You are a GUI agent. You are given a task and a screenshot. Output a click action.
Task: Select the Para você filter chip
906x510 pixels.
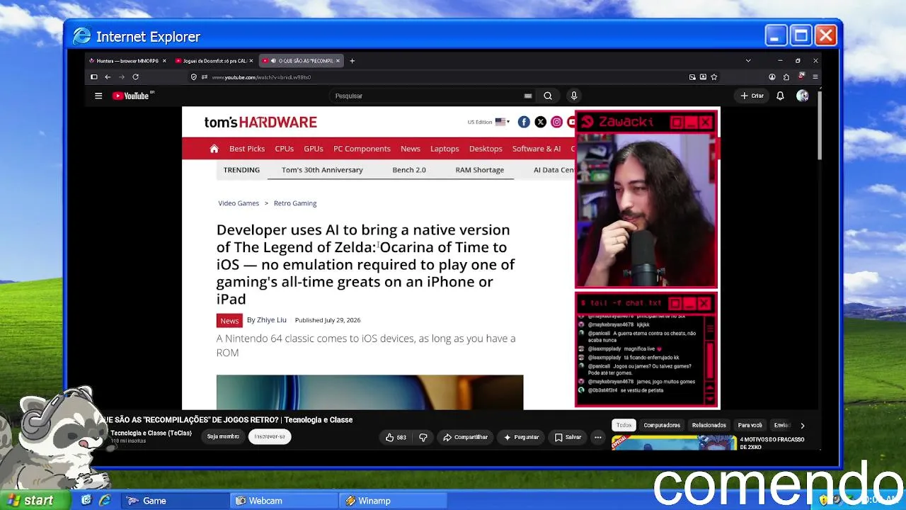[x=750, y=426]
